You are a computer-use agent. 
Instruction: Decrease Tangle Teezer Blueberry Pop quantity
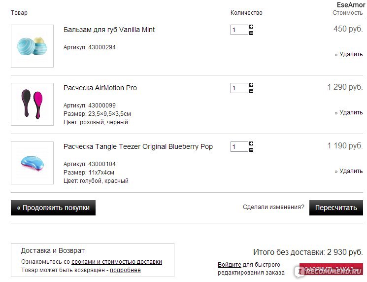251,150
